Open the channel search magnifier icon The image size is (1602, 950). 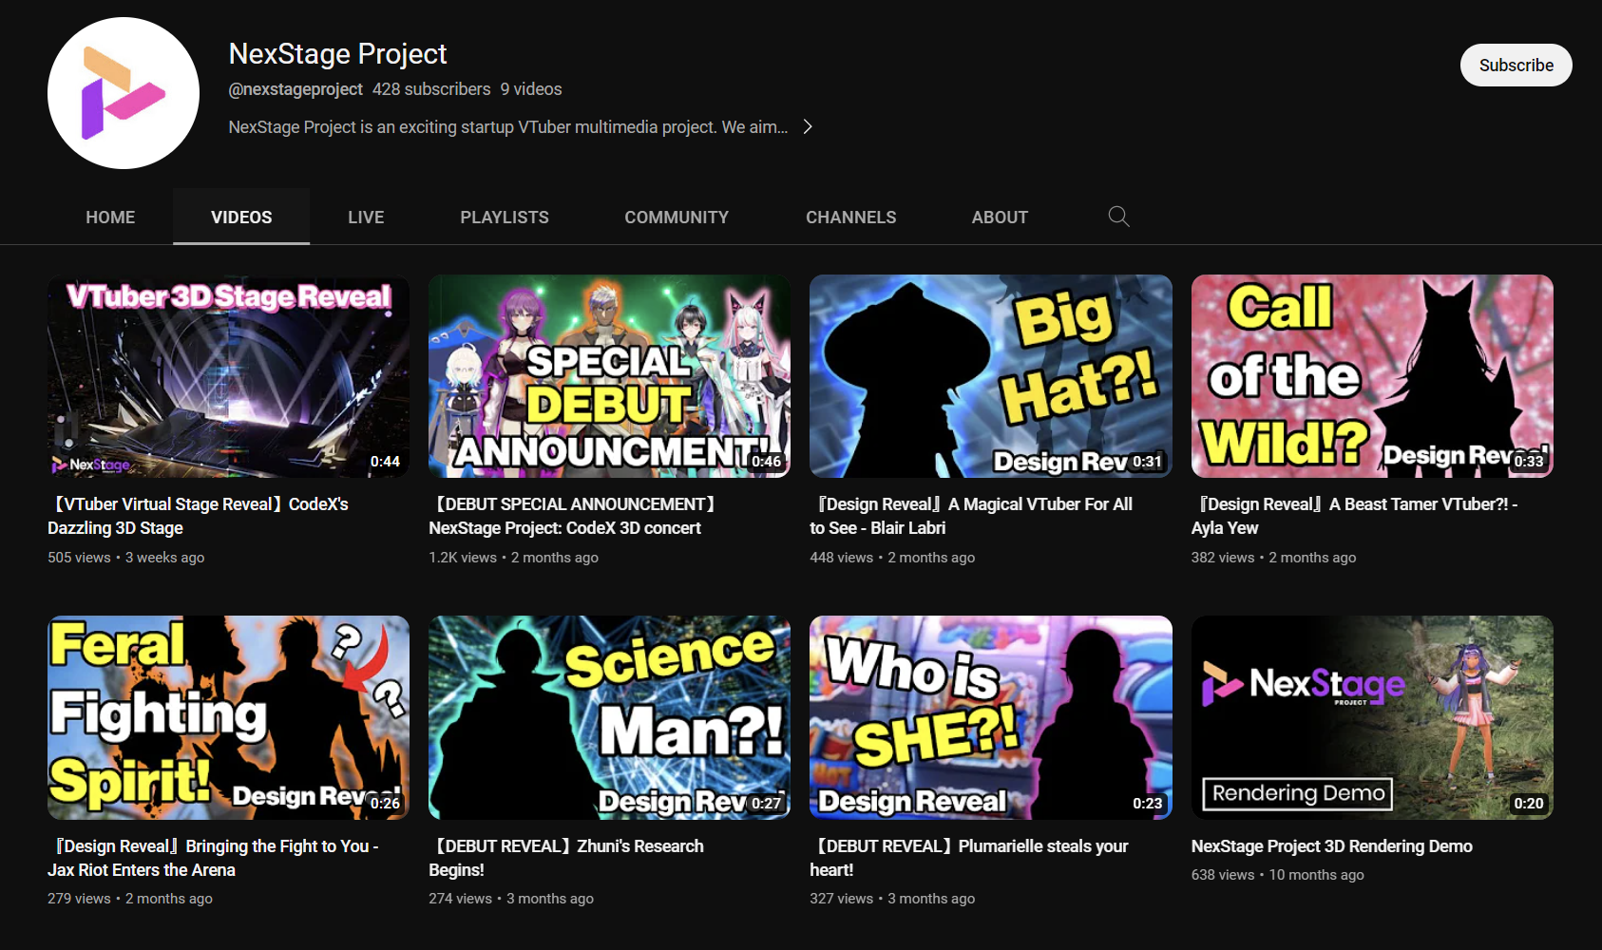[x=1119, y=217]
